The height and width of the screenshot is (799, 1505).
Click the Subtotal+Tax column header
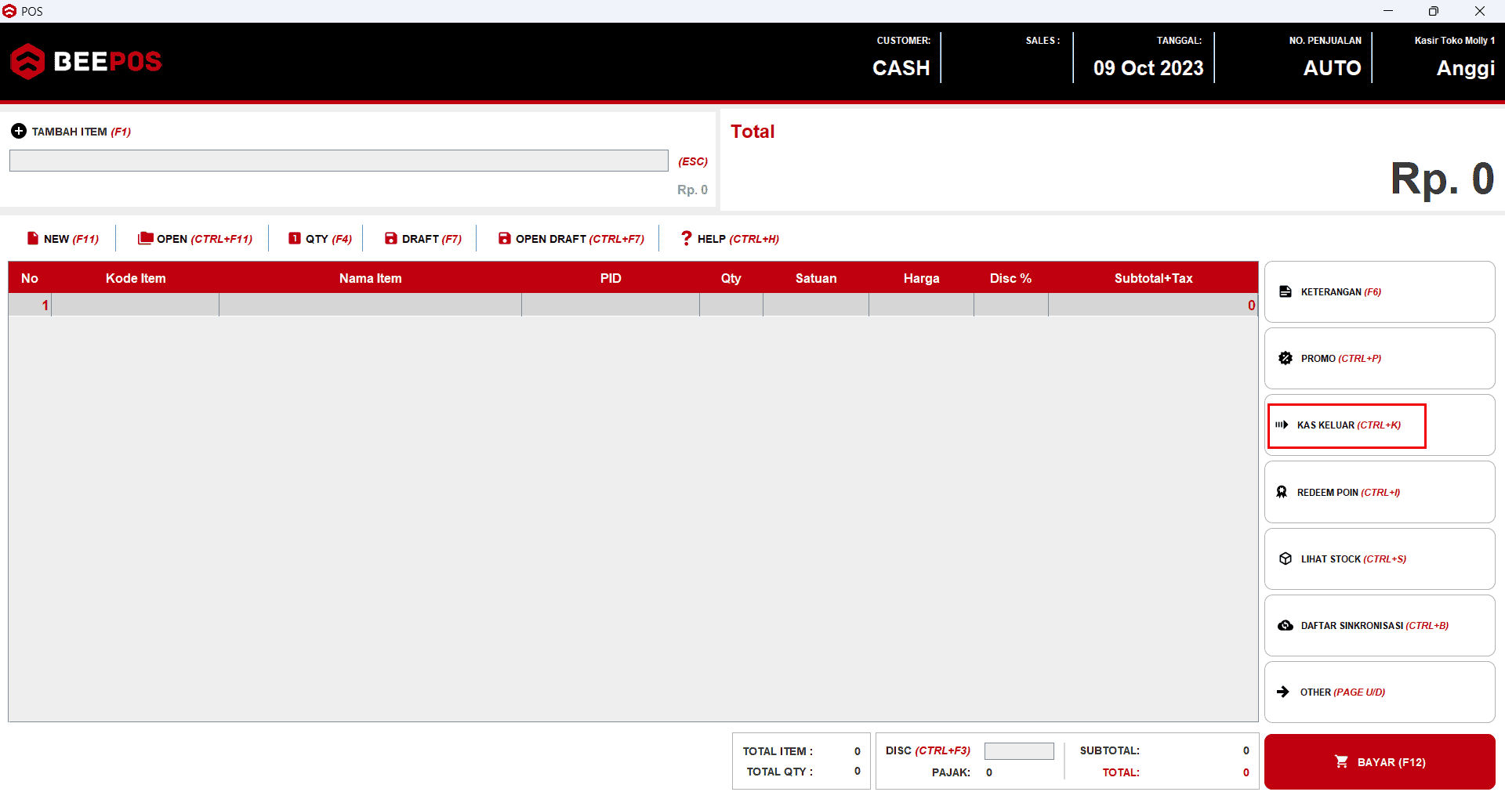pyautogui.click(x=1153, y=278)
